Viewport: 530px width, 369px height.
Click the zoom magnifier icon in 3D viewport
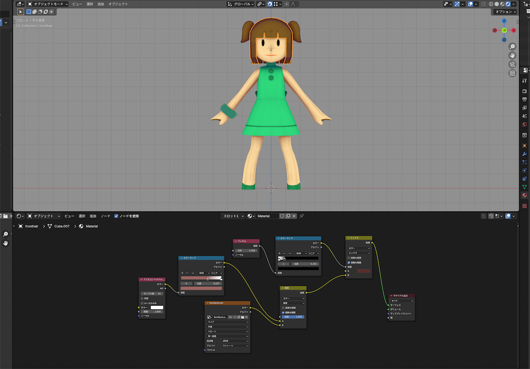[x=512, y=47]
